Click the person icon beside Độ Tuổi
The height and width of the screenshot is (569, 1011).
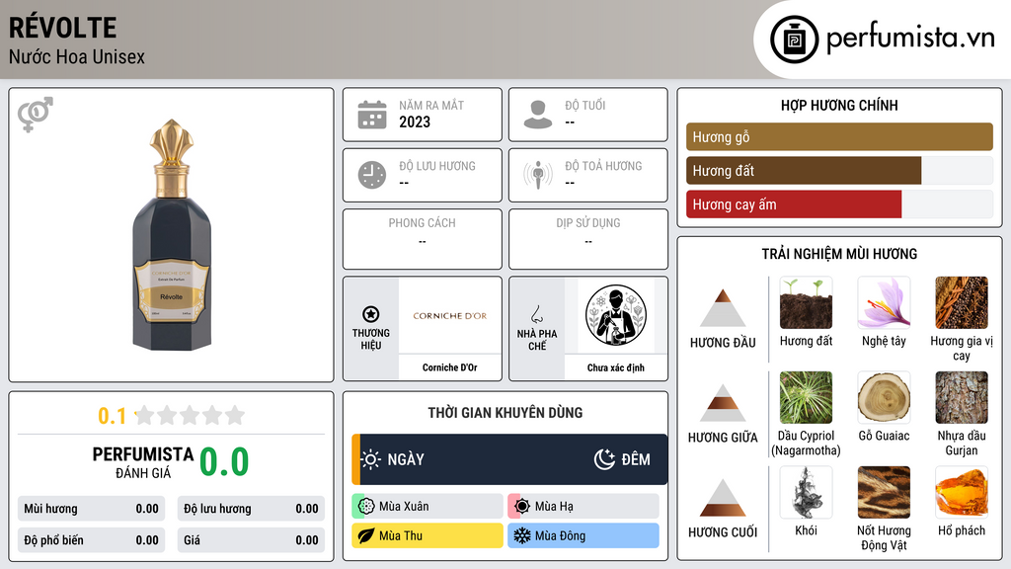point(538,115)
